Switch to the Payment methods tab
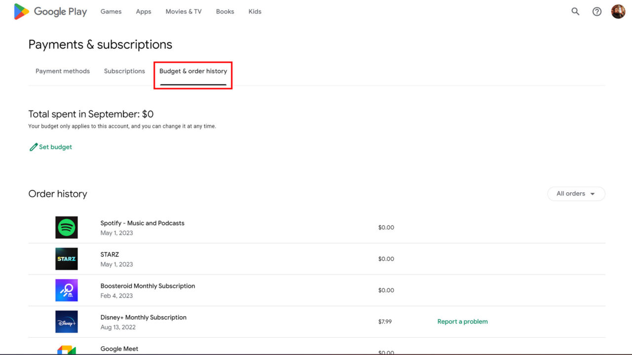Screen dimensions: 632x355 coord(62,71)
